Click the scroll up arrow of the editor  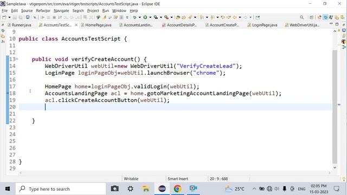tap(335, 31)
